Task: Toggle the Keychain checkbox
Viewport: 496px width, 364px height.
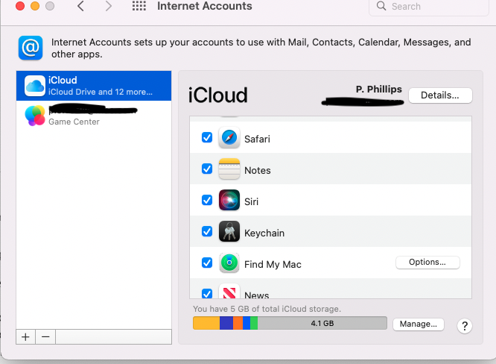Action: pos(207,231)
